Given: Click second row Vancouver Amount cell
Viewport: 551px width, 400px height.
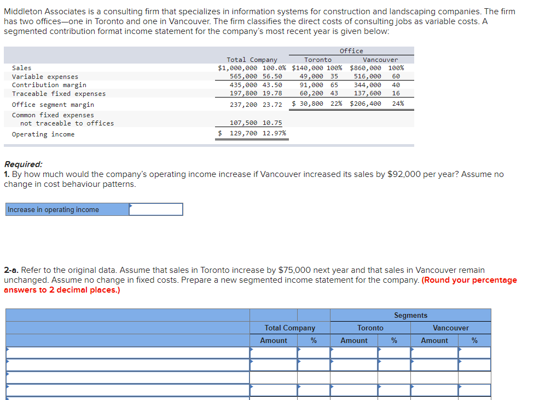Looking at the screenshot, I should click(x=434, y=365).
